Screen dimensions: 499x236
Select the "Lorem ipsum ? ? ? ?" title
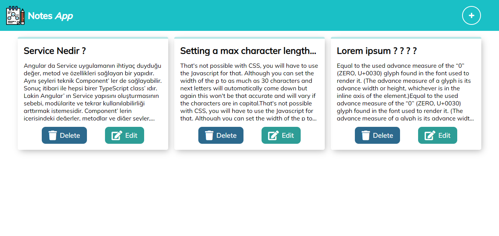pyautogui.click(x=377, y=51)
